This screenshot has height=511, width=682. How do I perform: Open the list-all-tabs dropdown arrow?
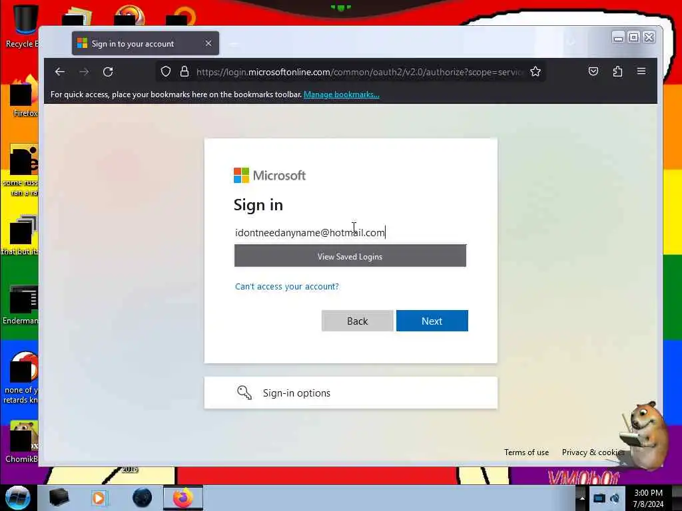pyautogui.click(x=571, y=42)
